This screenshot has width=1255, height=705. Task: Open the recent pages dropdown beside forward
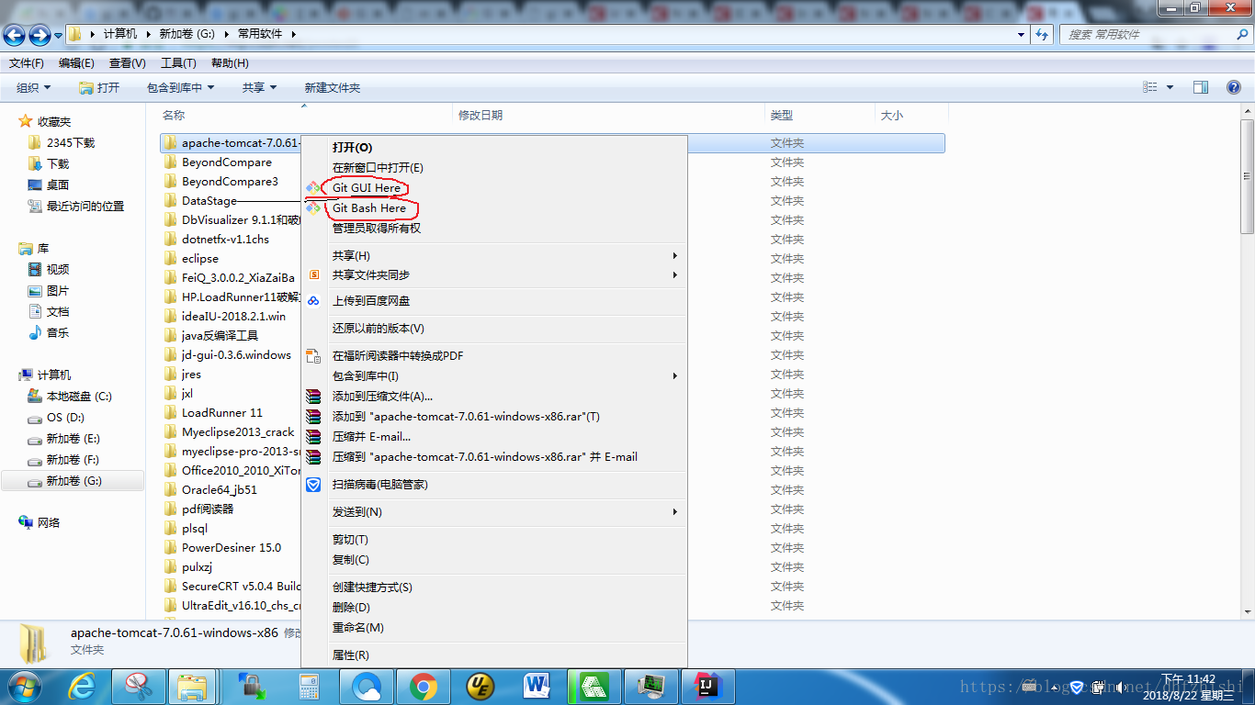coord(59,35)
